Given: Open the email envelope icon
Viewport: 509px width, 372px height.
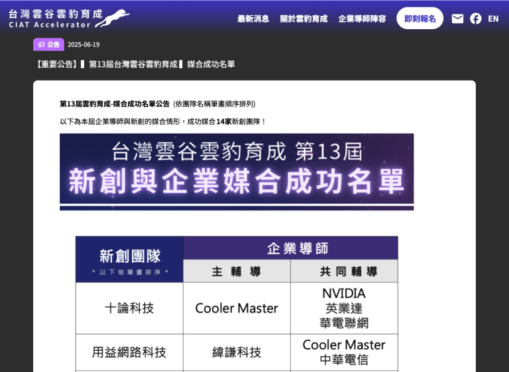Looking at the screenshot, I should click(457, 19).
